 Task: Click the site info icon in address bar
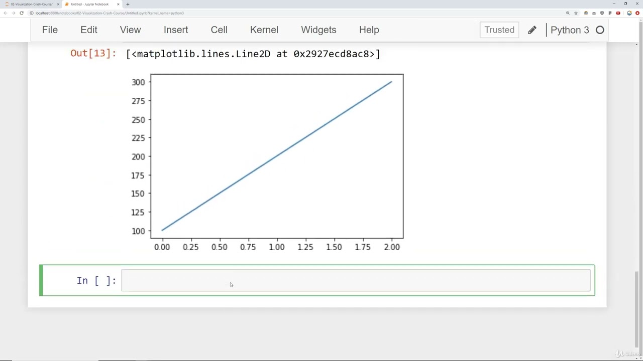(32, 13)
